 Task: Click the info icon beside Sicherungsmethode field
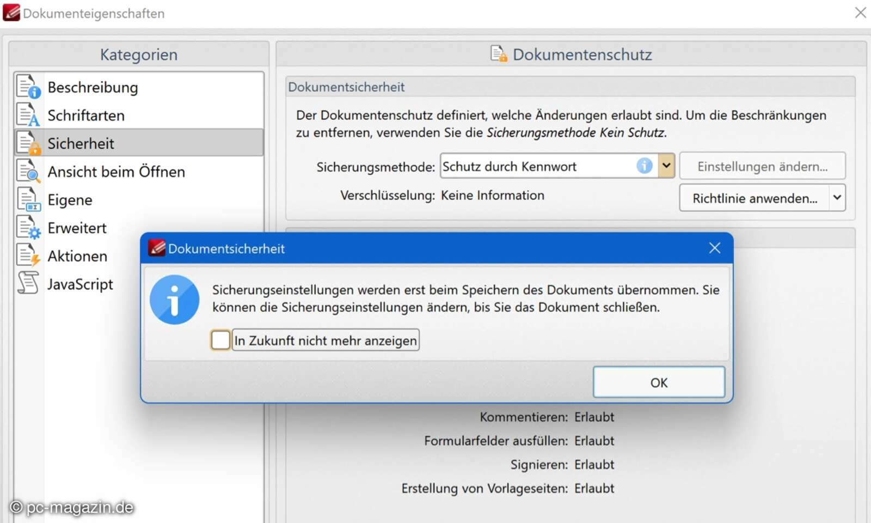point(645,166)
